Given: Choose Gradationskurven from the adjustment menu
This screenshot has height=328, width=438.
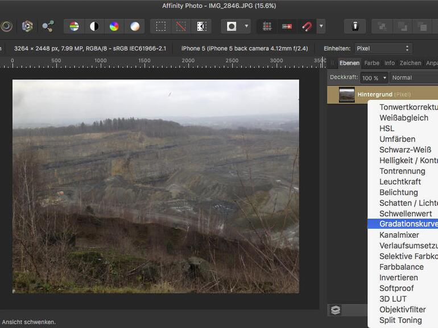Looking at the screenshot, I should pyautogui.click(x=407, y=224).
